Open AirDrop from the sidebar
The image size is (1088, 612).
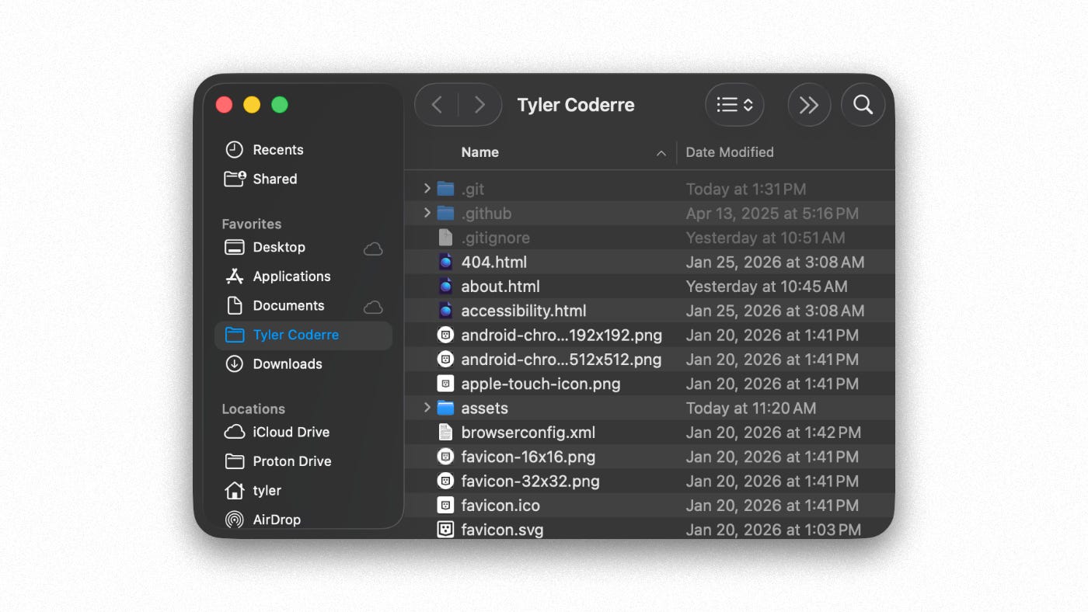coord(276,520)
